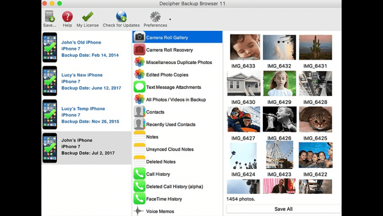Open the cactus thumbnail IMG_6431

(x=315, y=47)
